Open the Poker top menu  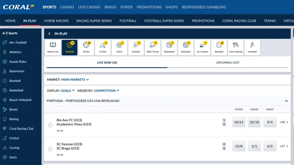pos(127,7)
